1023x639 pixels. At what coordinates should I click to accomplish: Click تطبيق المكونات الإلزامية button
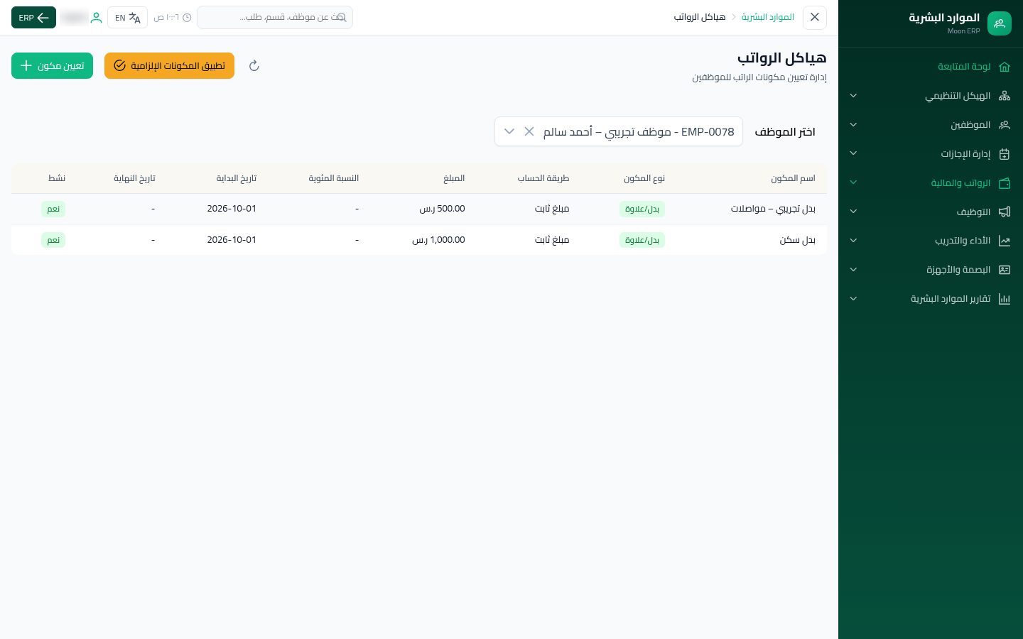click(169, 65)
